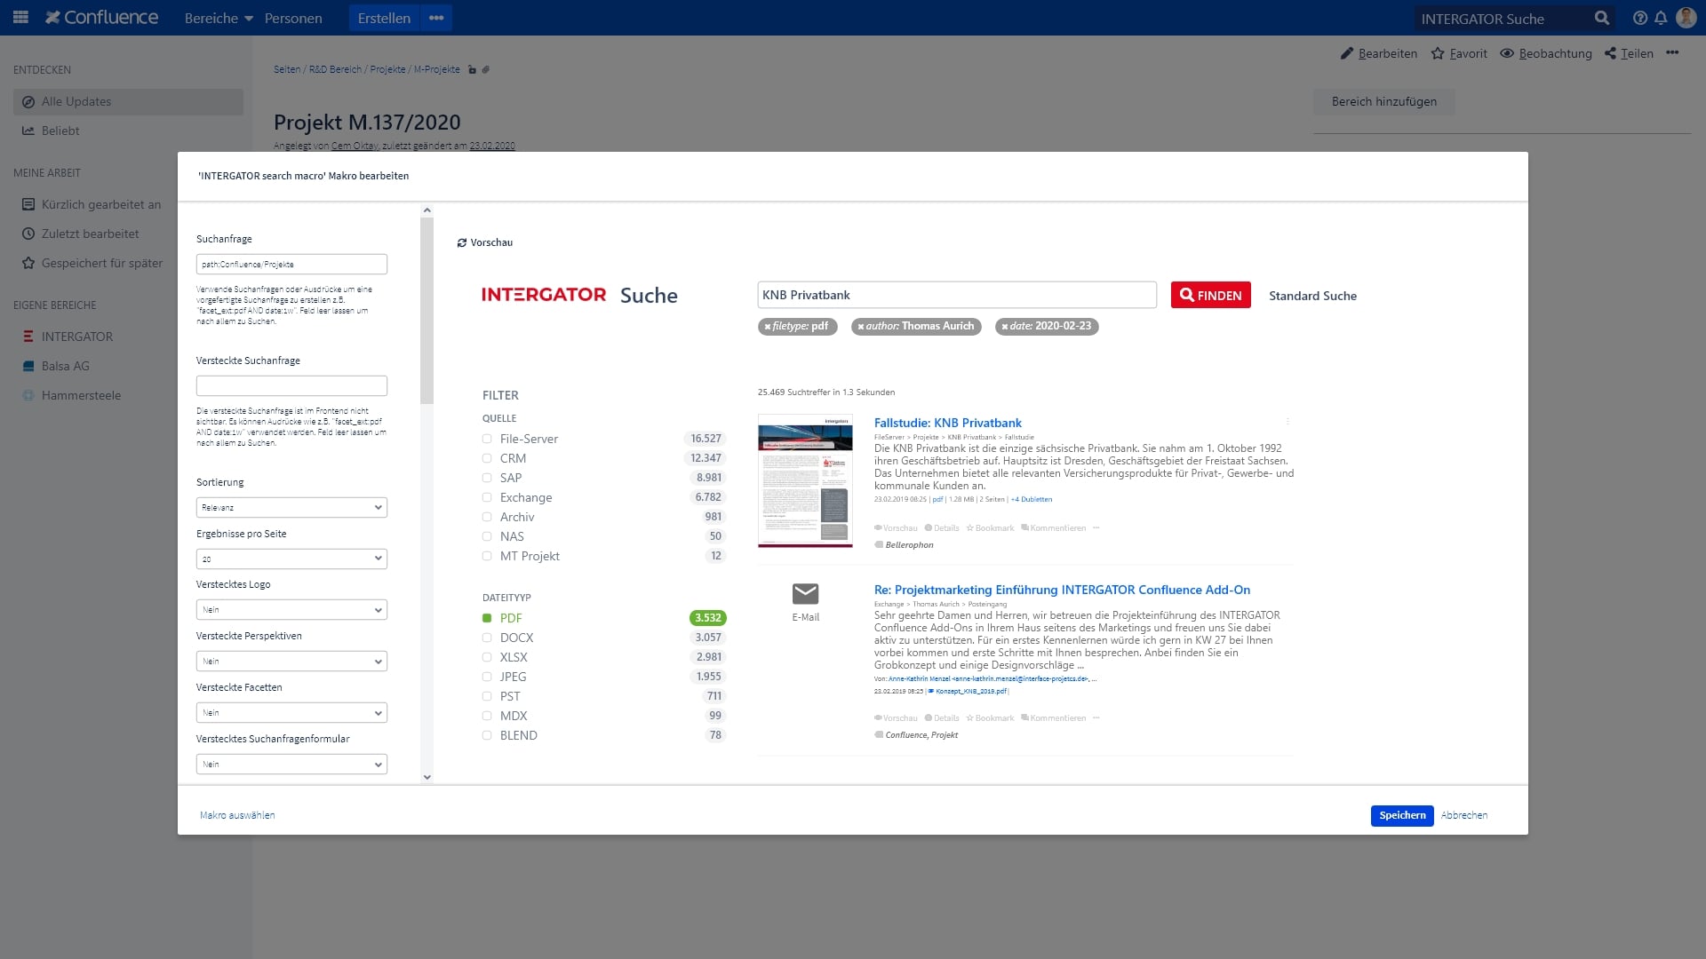Screen dimensions: 1706x959
Task: Open the Ergebnisse pro Seite dropdown
Action: tap(291, 559)
